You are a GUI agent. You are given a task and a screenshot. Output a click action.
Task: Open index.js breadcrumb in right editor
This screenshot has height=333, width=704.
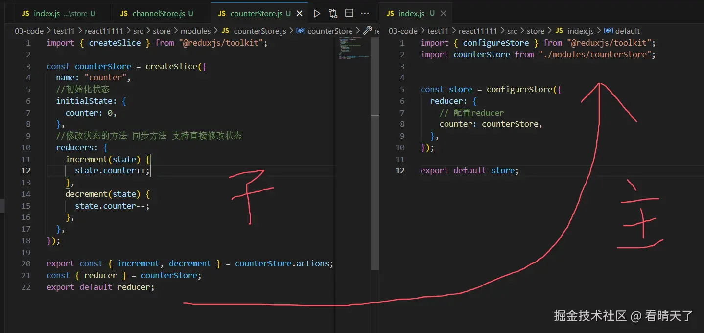point(581,30)
